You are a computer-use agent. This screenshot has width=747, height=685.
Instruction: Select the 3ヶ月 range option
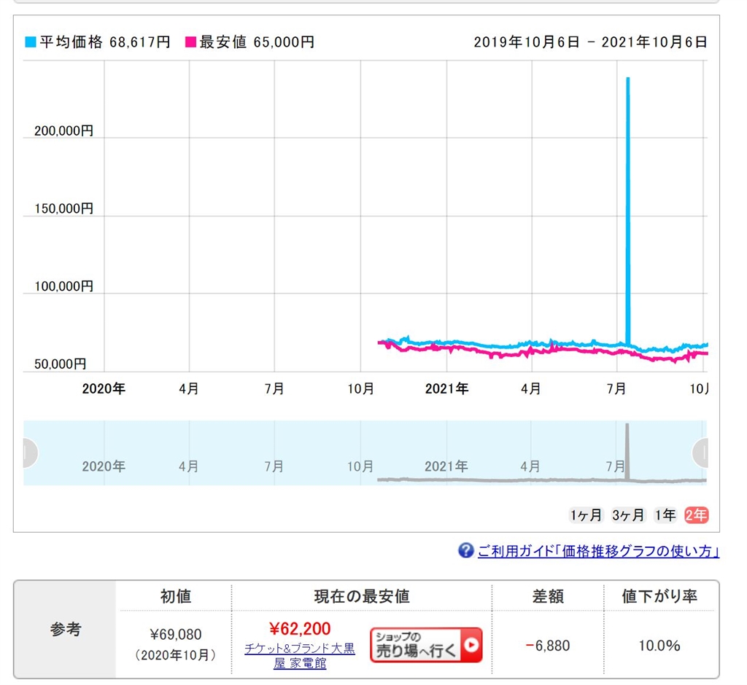click(x=628, y=515)
